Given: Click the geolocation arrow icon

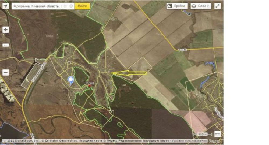Looking at the screenshot, I should click(5, 6).
